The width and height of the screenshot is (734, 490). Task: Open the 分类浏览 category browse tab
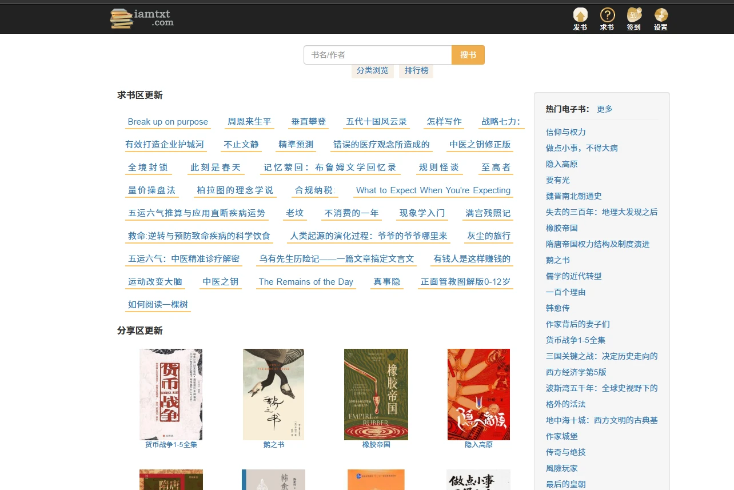[372, 70]
